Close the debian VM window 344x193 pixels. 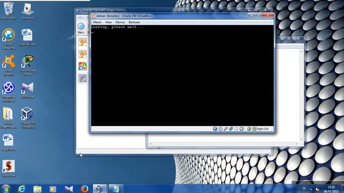[268, 15]
